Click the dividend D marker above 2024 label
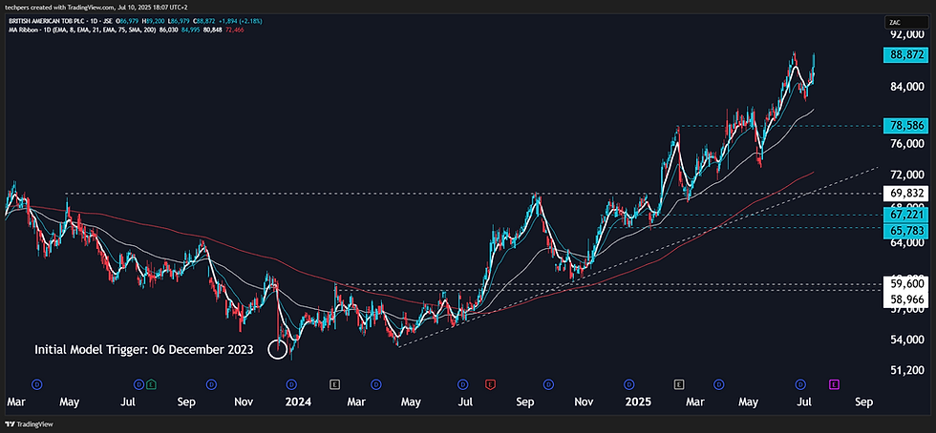 [291, 384]
